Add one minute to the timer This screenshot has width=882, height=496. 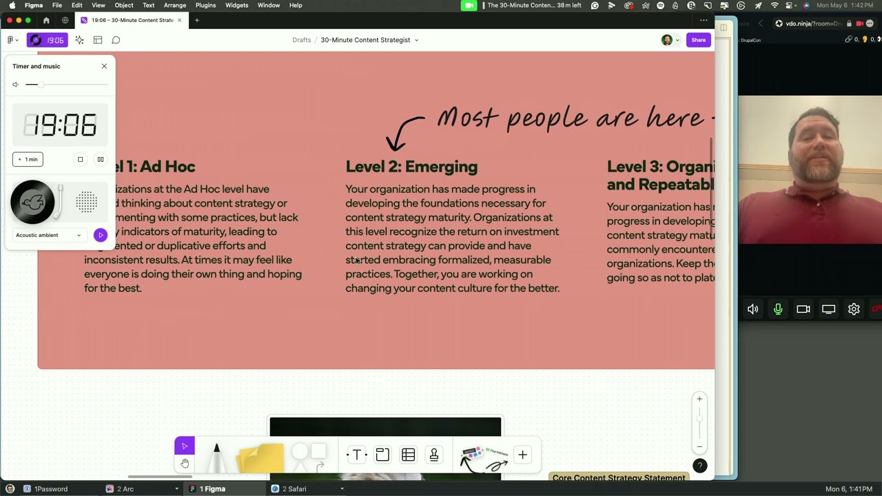pyautogui.click(x=28, y=159)
